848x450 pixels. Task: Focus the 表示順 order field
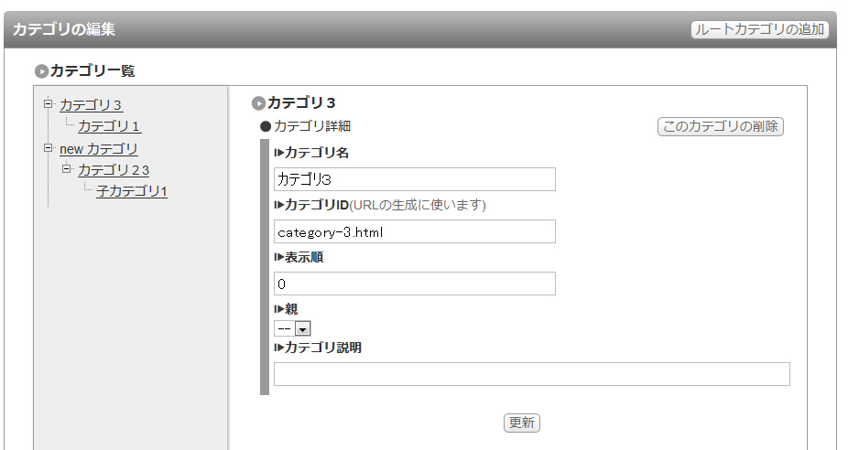(x=415, y=284)
